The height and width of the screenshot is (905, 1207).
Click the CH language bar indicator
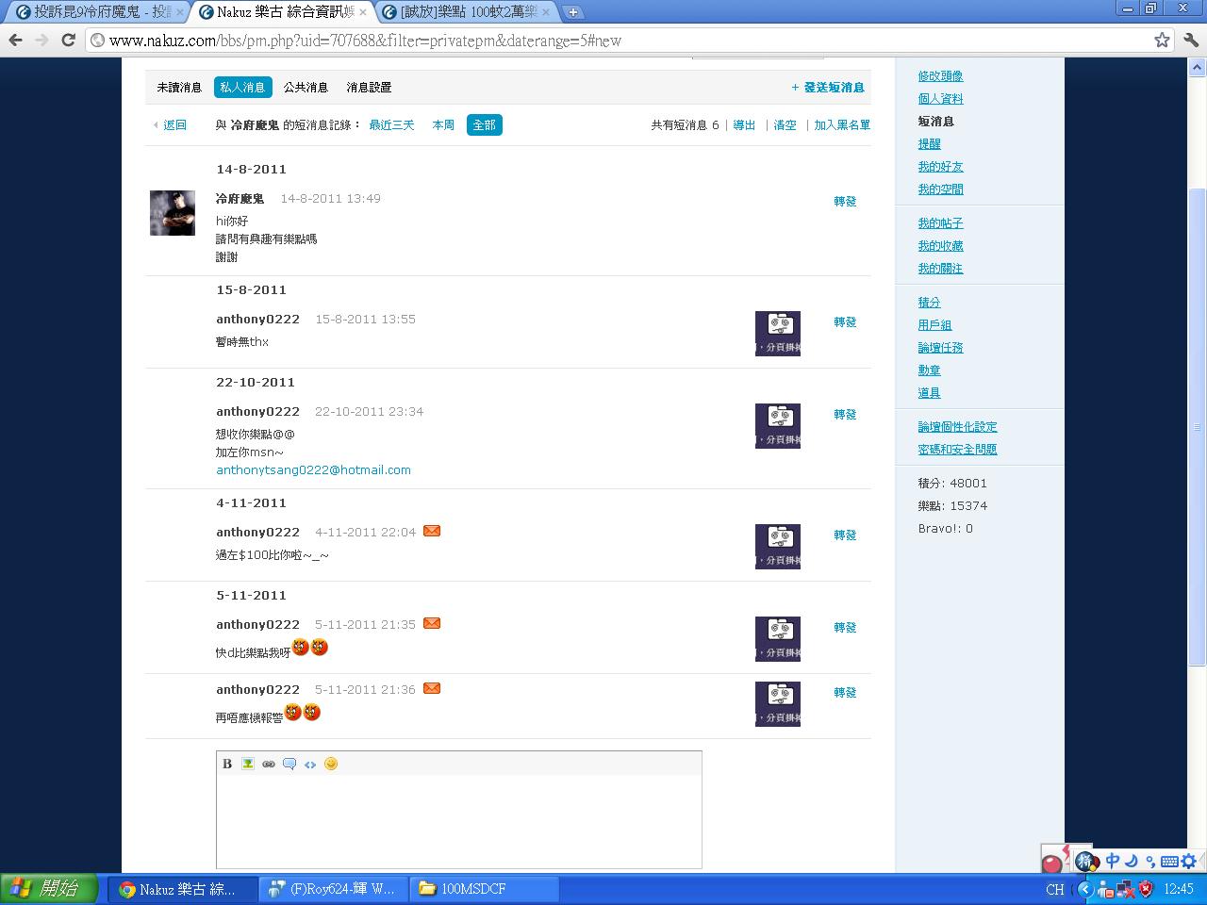[x=1055, y=888]
